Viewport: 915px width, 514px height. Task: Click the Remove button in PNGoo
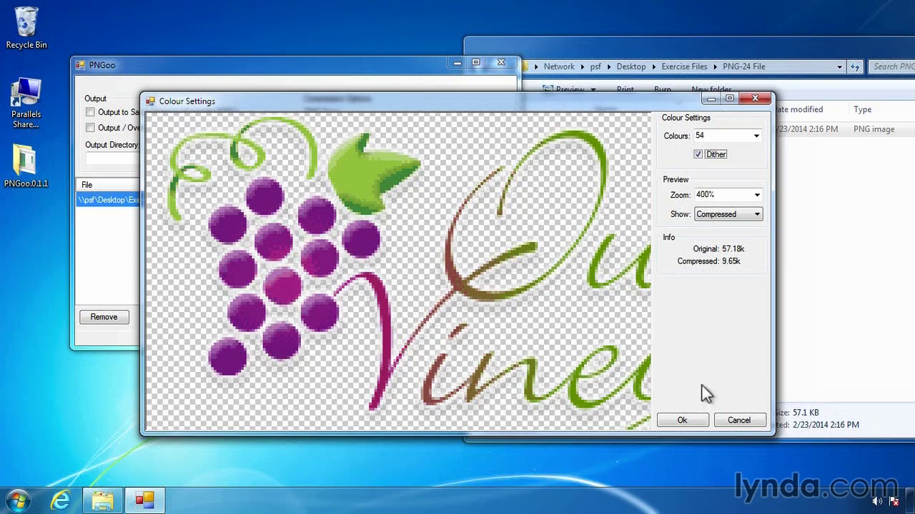point(104,317)
